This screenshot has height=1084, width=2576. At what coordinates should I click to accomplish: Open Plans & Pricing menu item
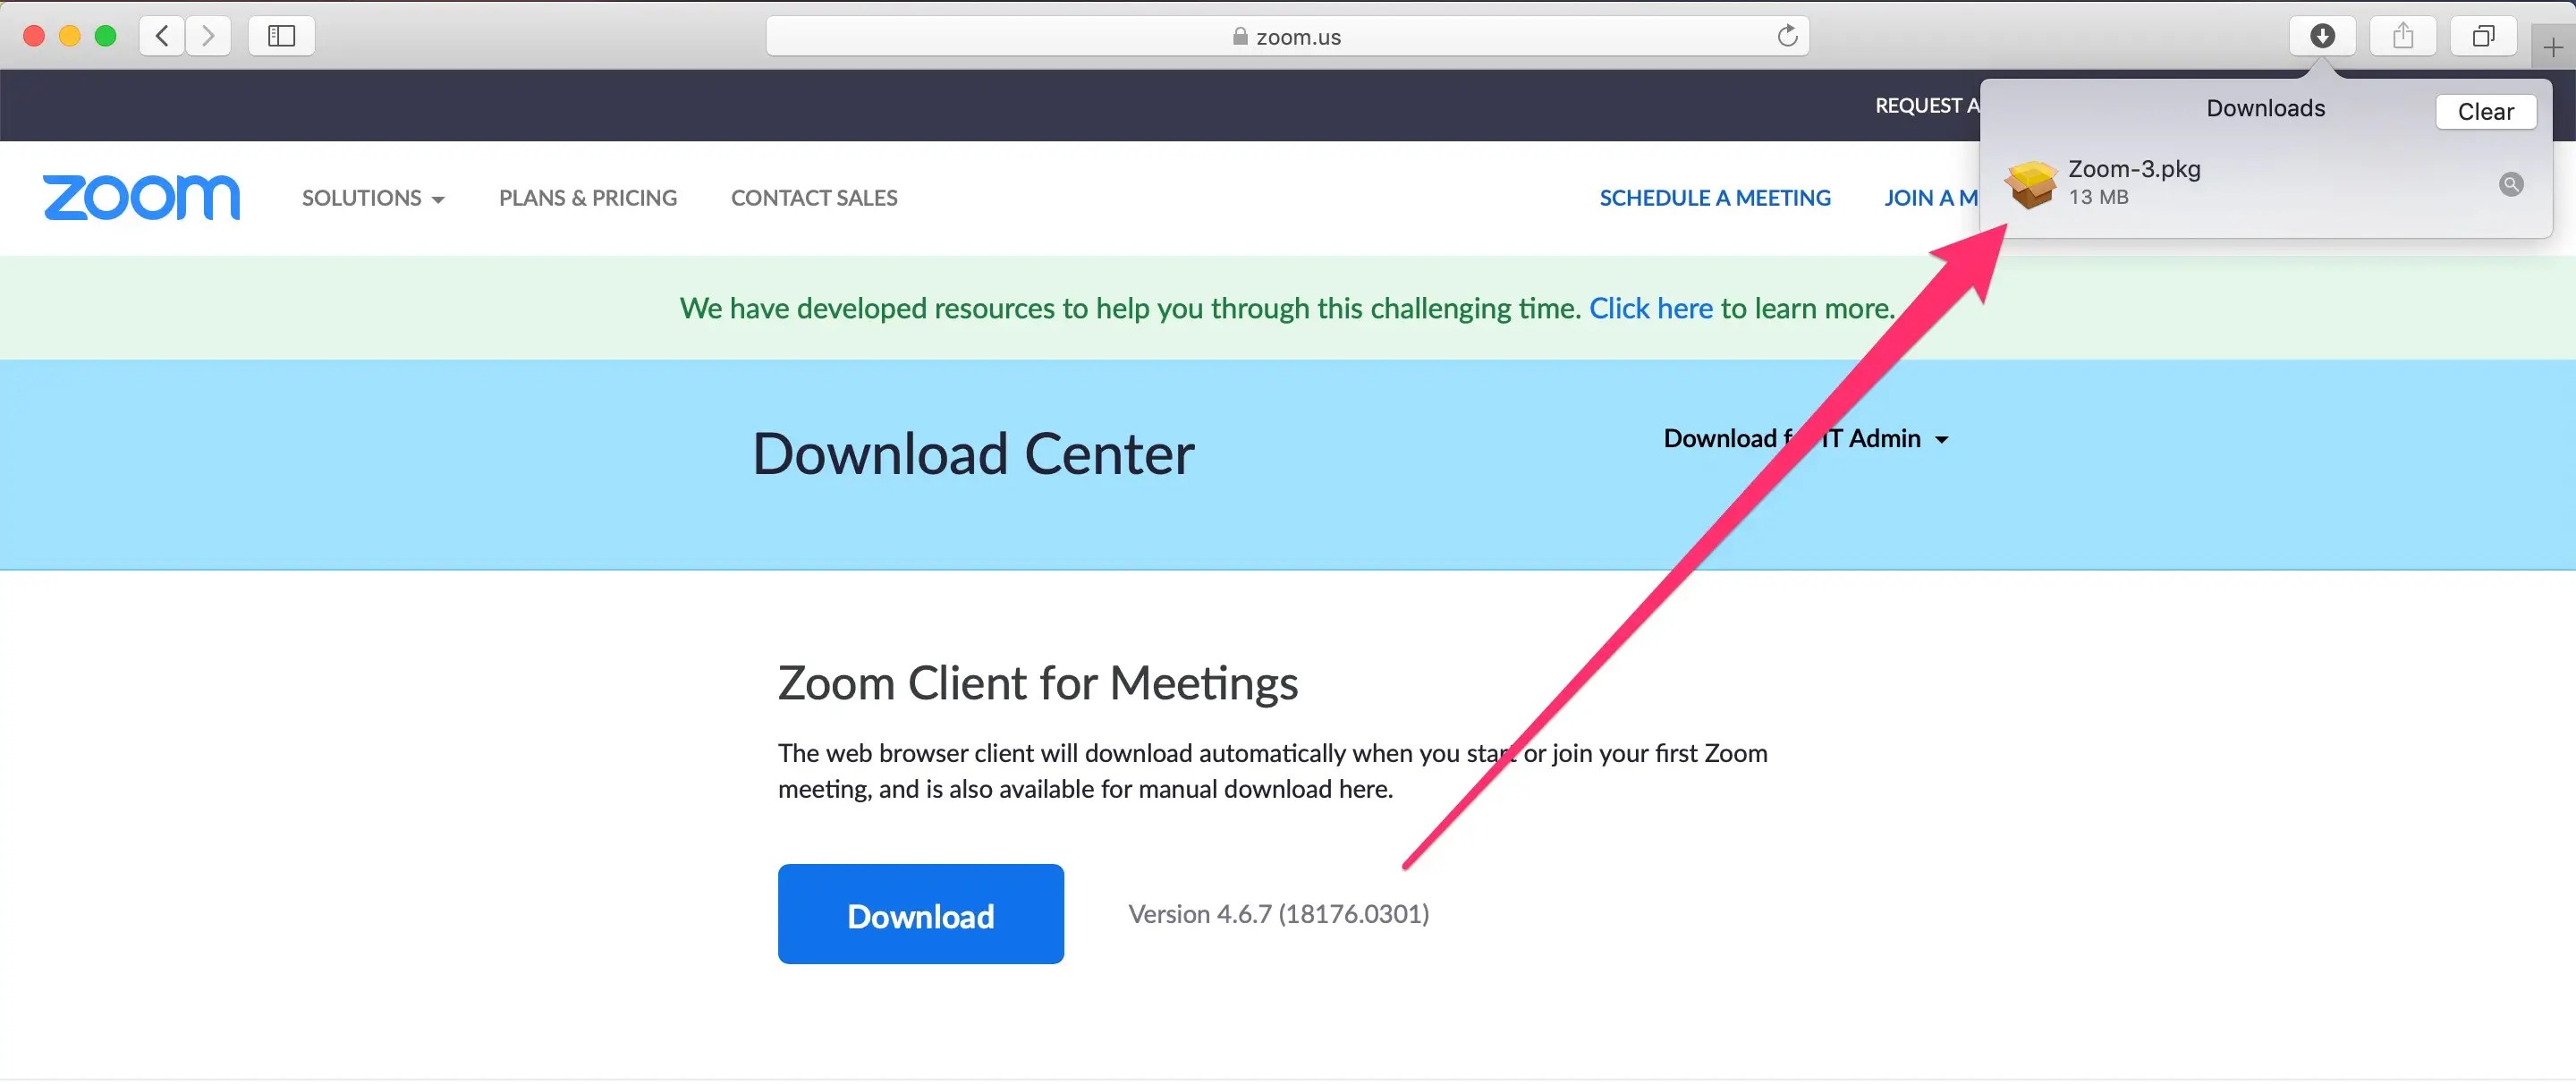(x=588, y=198)
